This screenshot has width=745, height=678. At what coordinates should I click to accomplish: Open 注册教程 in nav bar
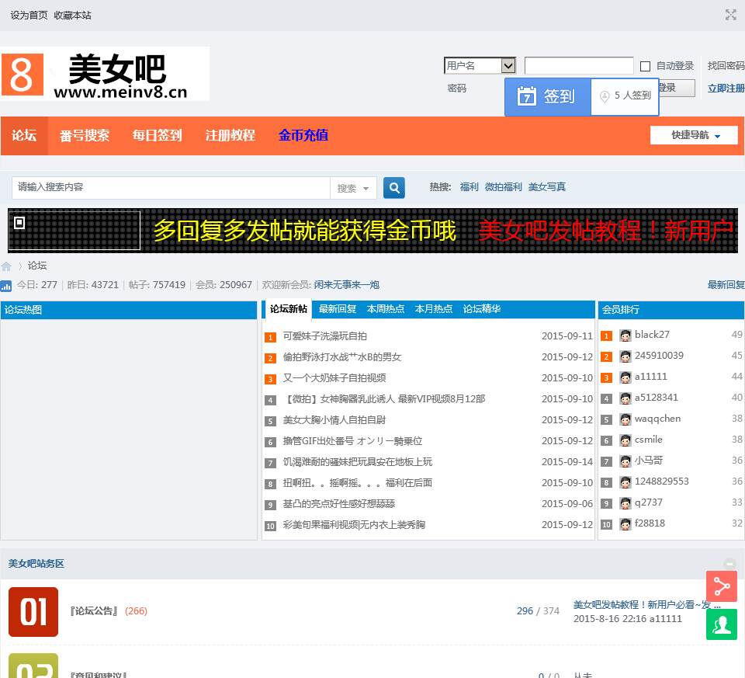point(230,135)
